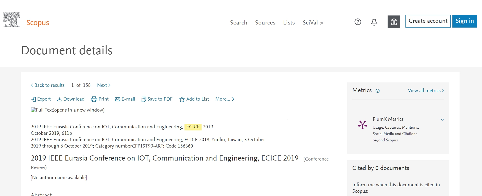Open Full Text in new window
Screen dimensions: 482x196
(68, 110)
